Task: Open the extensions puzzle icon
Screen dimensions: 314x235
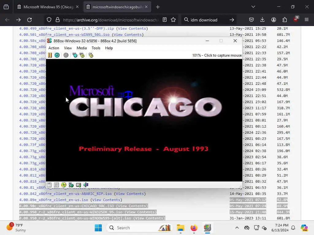Action: (x=285, y=20)
